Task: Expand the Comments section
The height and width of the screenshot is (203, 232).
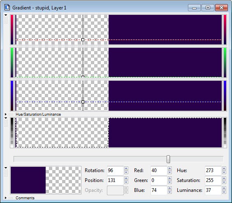Action: point(6,198)
